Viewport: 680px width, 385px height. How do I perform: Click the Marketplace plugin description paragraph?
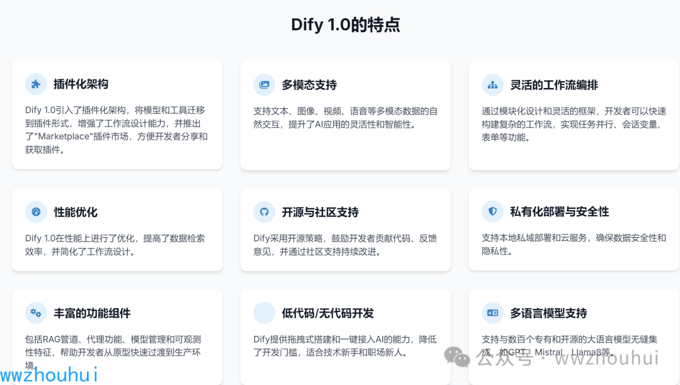click(116, 130)
